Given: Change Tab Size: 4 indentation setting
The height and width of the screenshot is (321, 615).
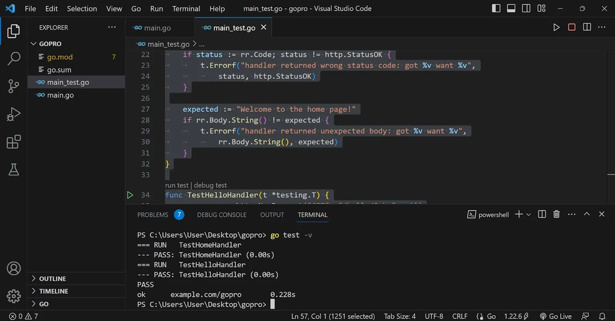Looking at the screenshot, I should 400,316.
